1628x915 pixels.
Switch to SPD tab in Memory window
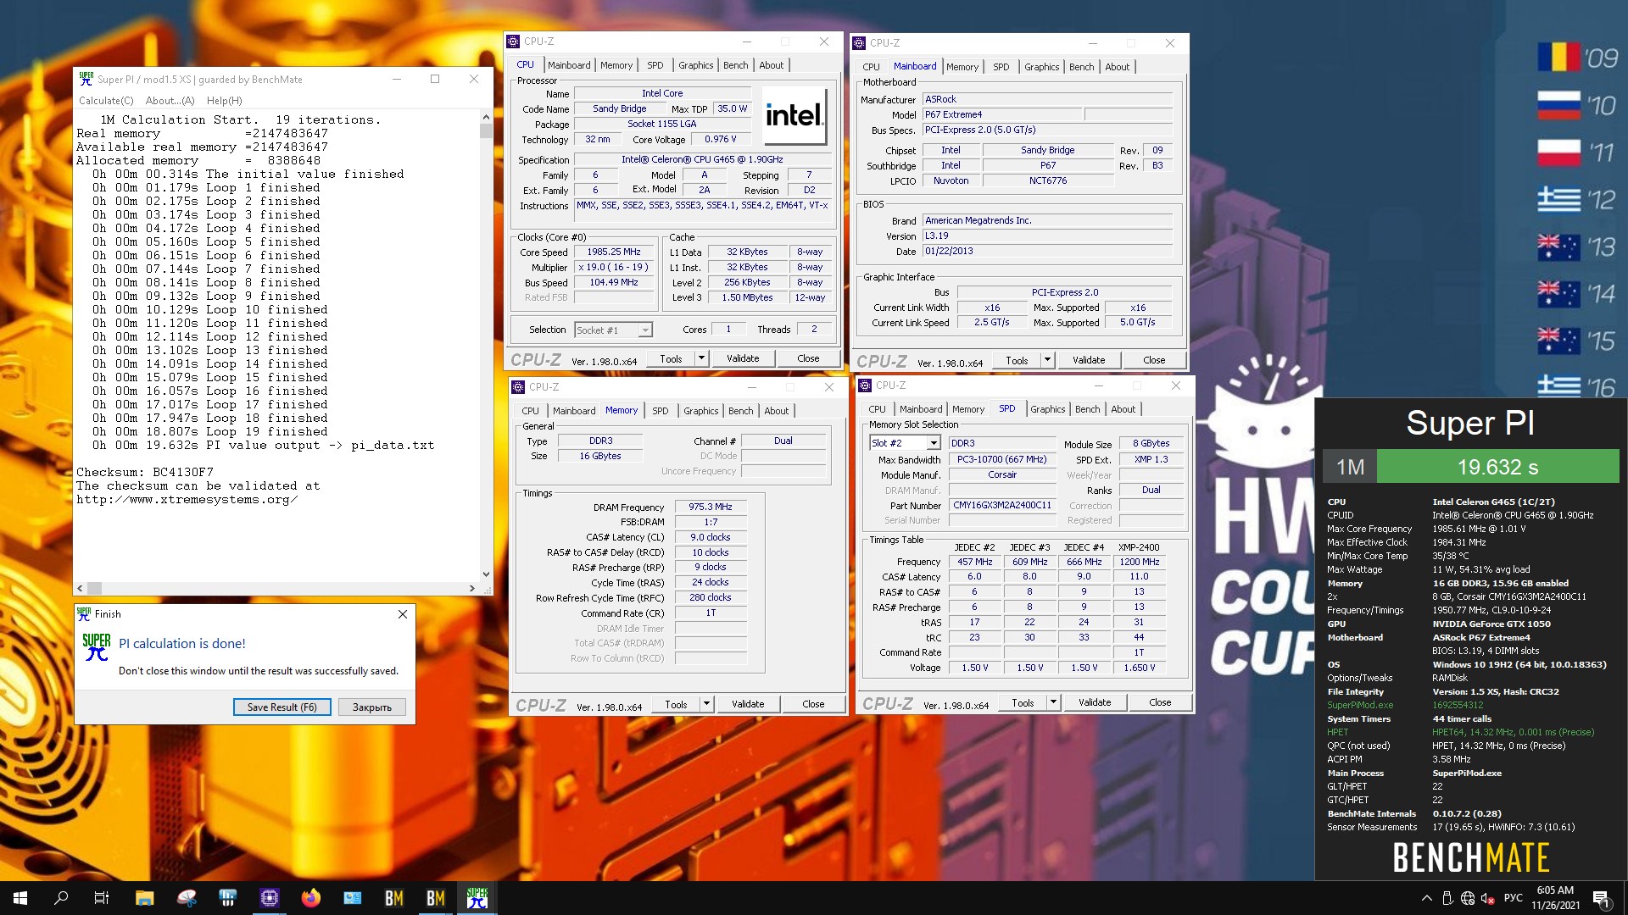pyautogui.click(x=660, y=411)
